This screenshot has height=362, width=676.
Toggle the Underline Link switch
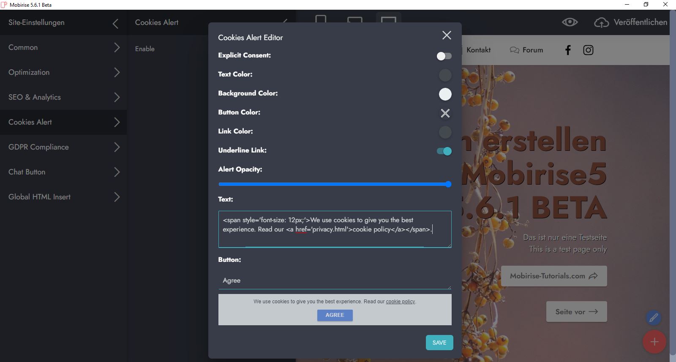coord(444,151)
